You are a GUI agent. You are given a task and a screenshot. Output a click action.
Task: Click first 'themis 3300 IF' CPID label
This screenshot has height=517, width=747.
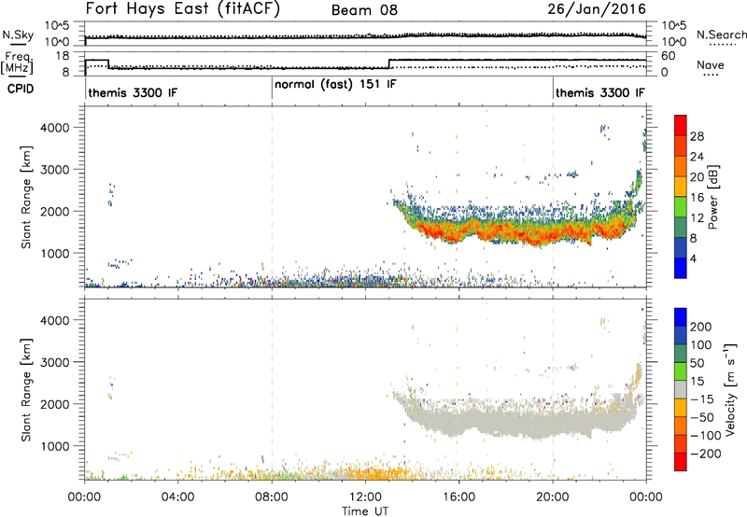133,92
